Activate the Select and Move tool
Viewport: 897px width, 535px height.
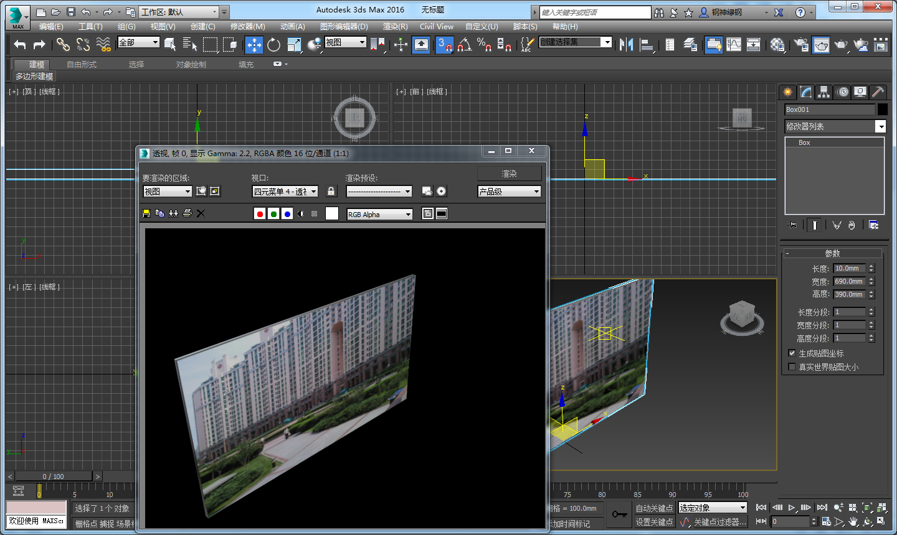tap(254, 44)
